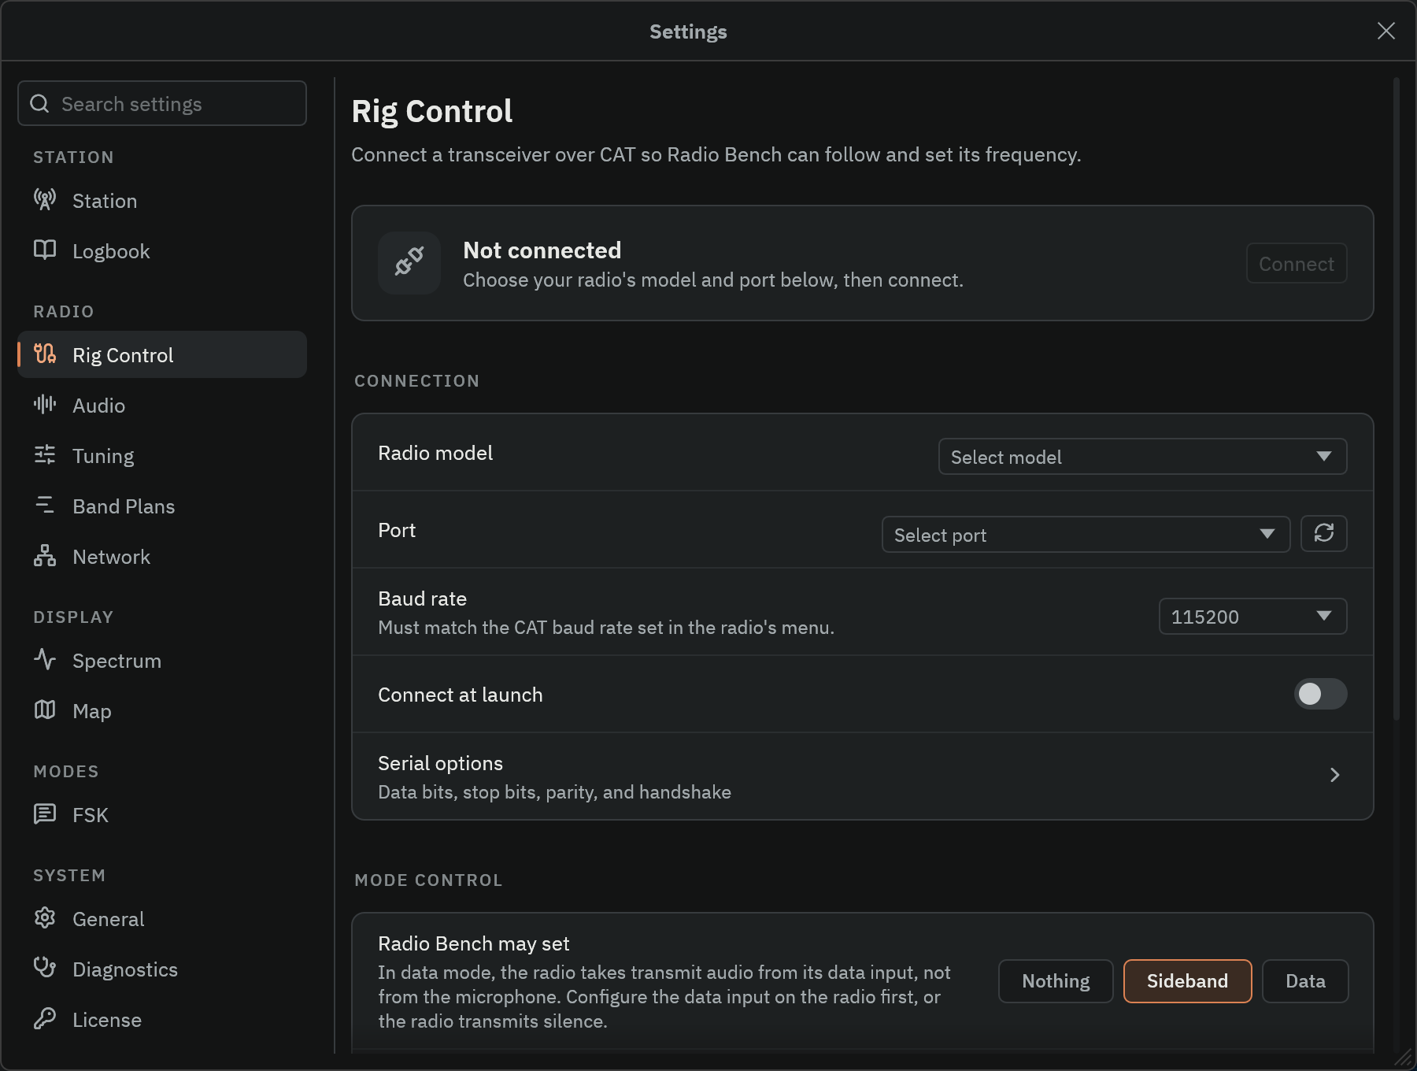Click the General gear icon
The width and height of the screenshot is (1417, 1071).
(x=45, y=918)
